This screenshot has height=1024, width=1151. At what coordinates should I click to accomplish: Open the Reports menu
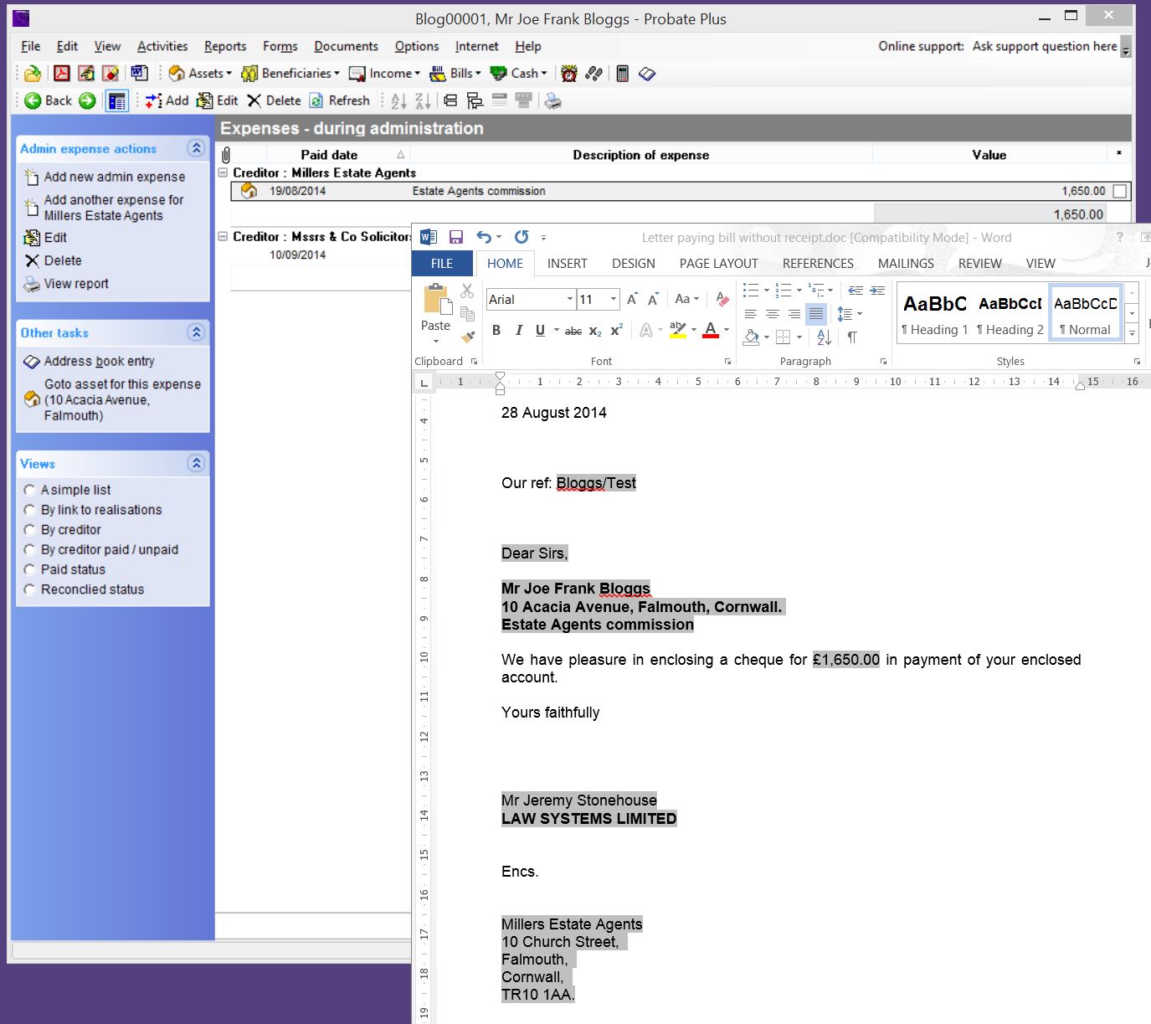(x=225, y=46)
